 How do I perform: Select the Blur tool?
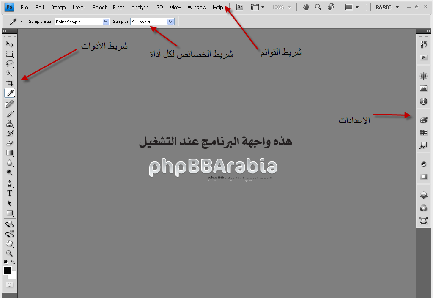pos(10,163)
